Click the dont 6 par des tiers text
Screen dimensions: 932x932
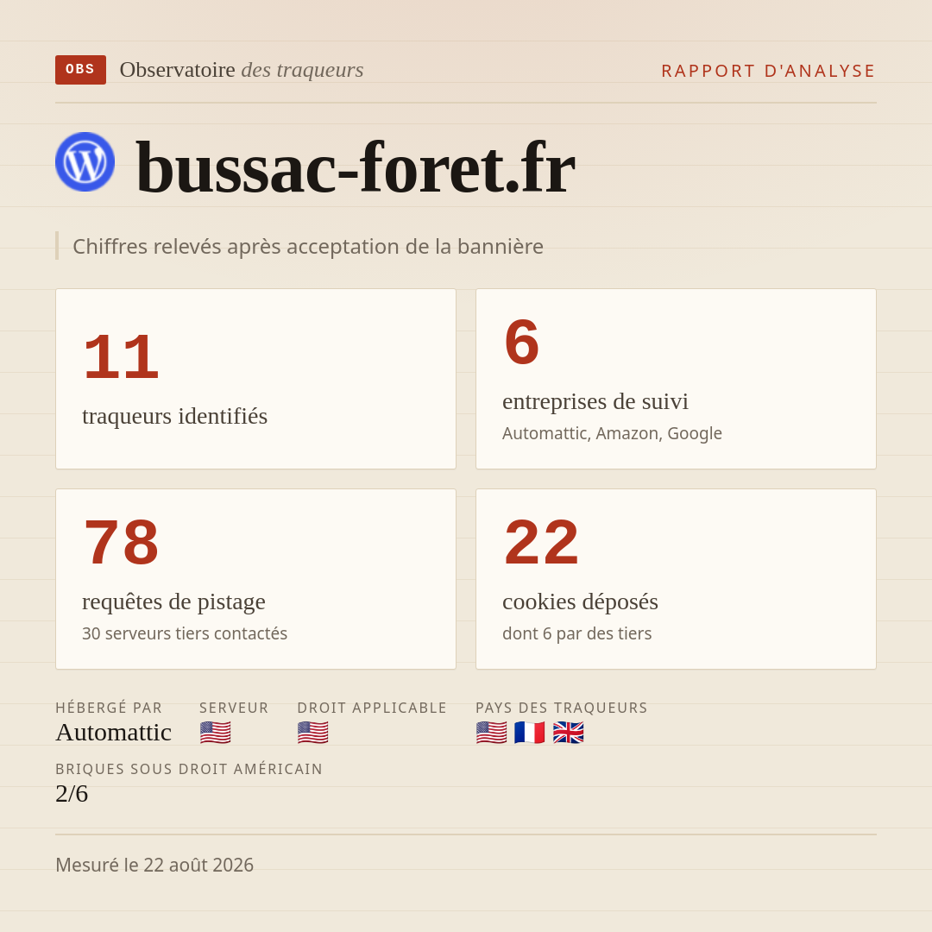point(577,633)
